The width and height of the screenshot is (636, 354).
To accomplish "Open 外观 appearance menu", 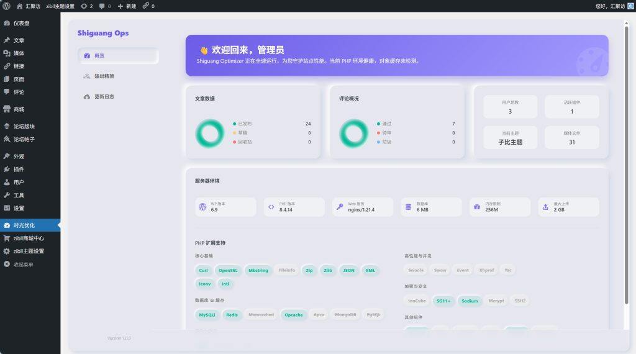I will (30, 156).
